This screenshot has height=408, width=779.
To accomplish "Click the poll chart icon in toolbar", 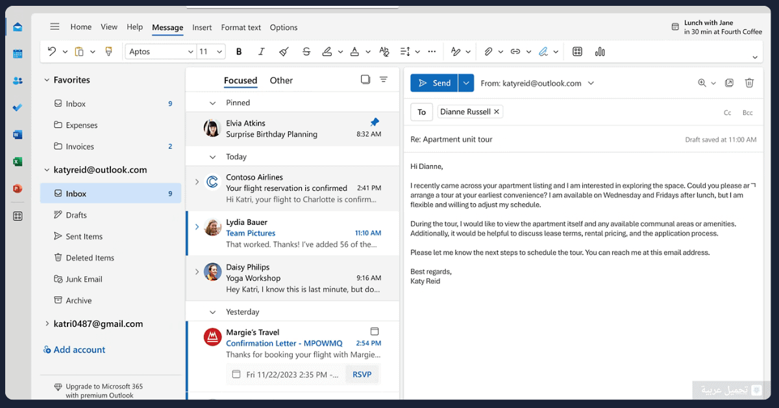I will point(600,51).
